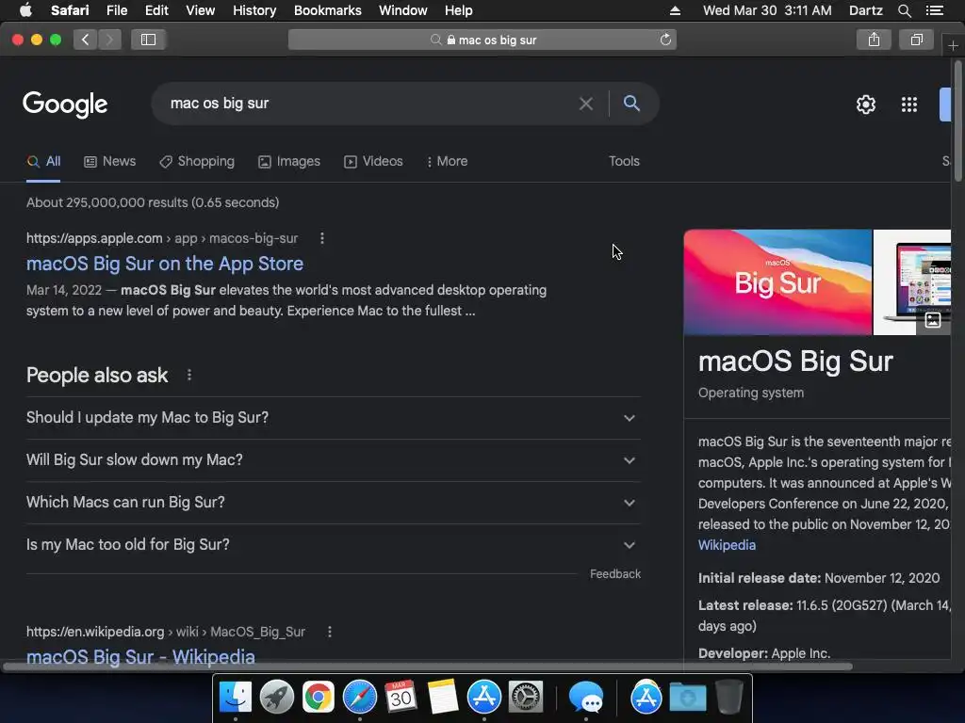Open a new tab with the plus button
965x723 pixels.
[953, 46]
